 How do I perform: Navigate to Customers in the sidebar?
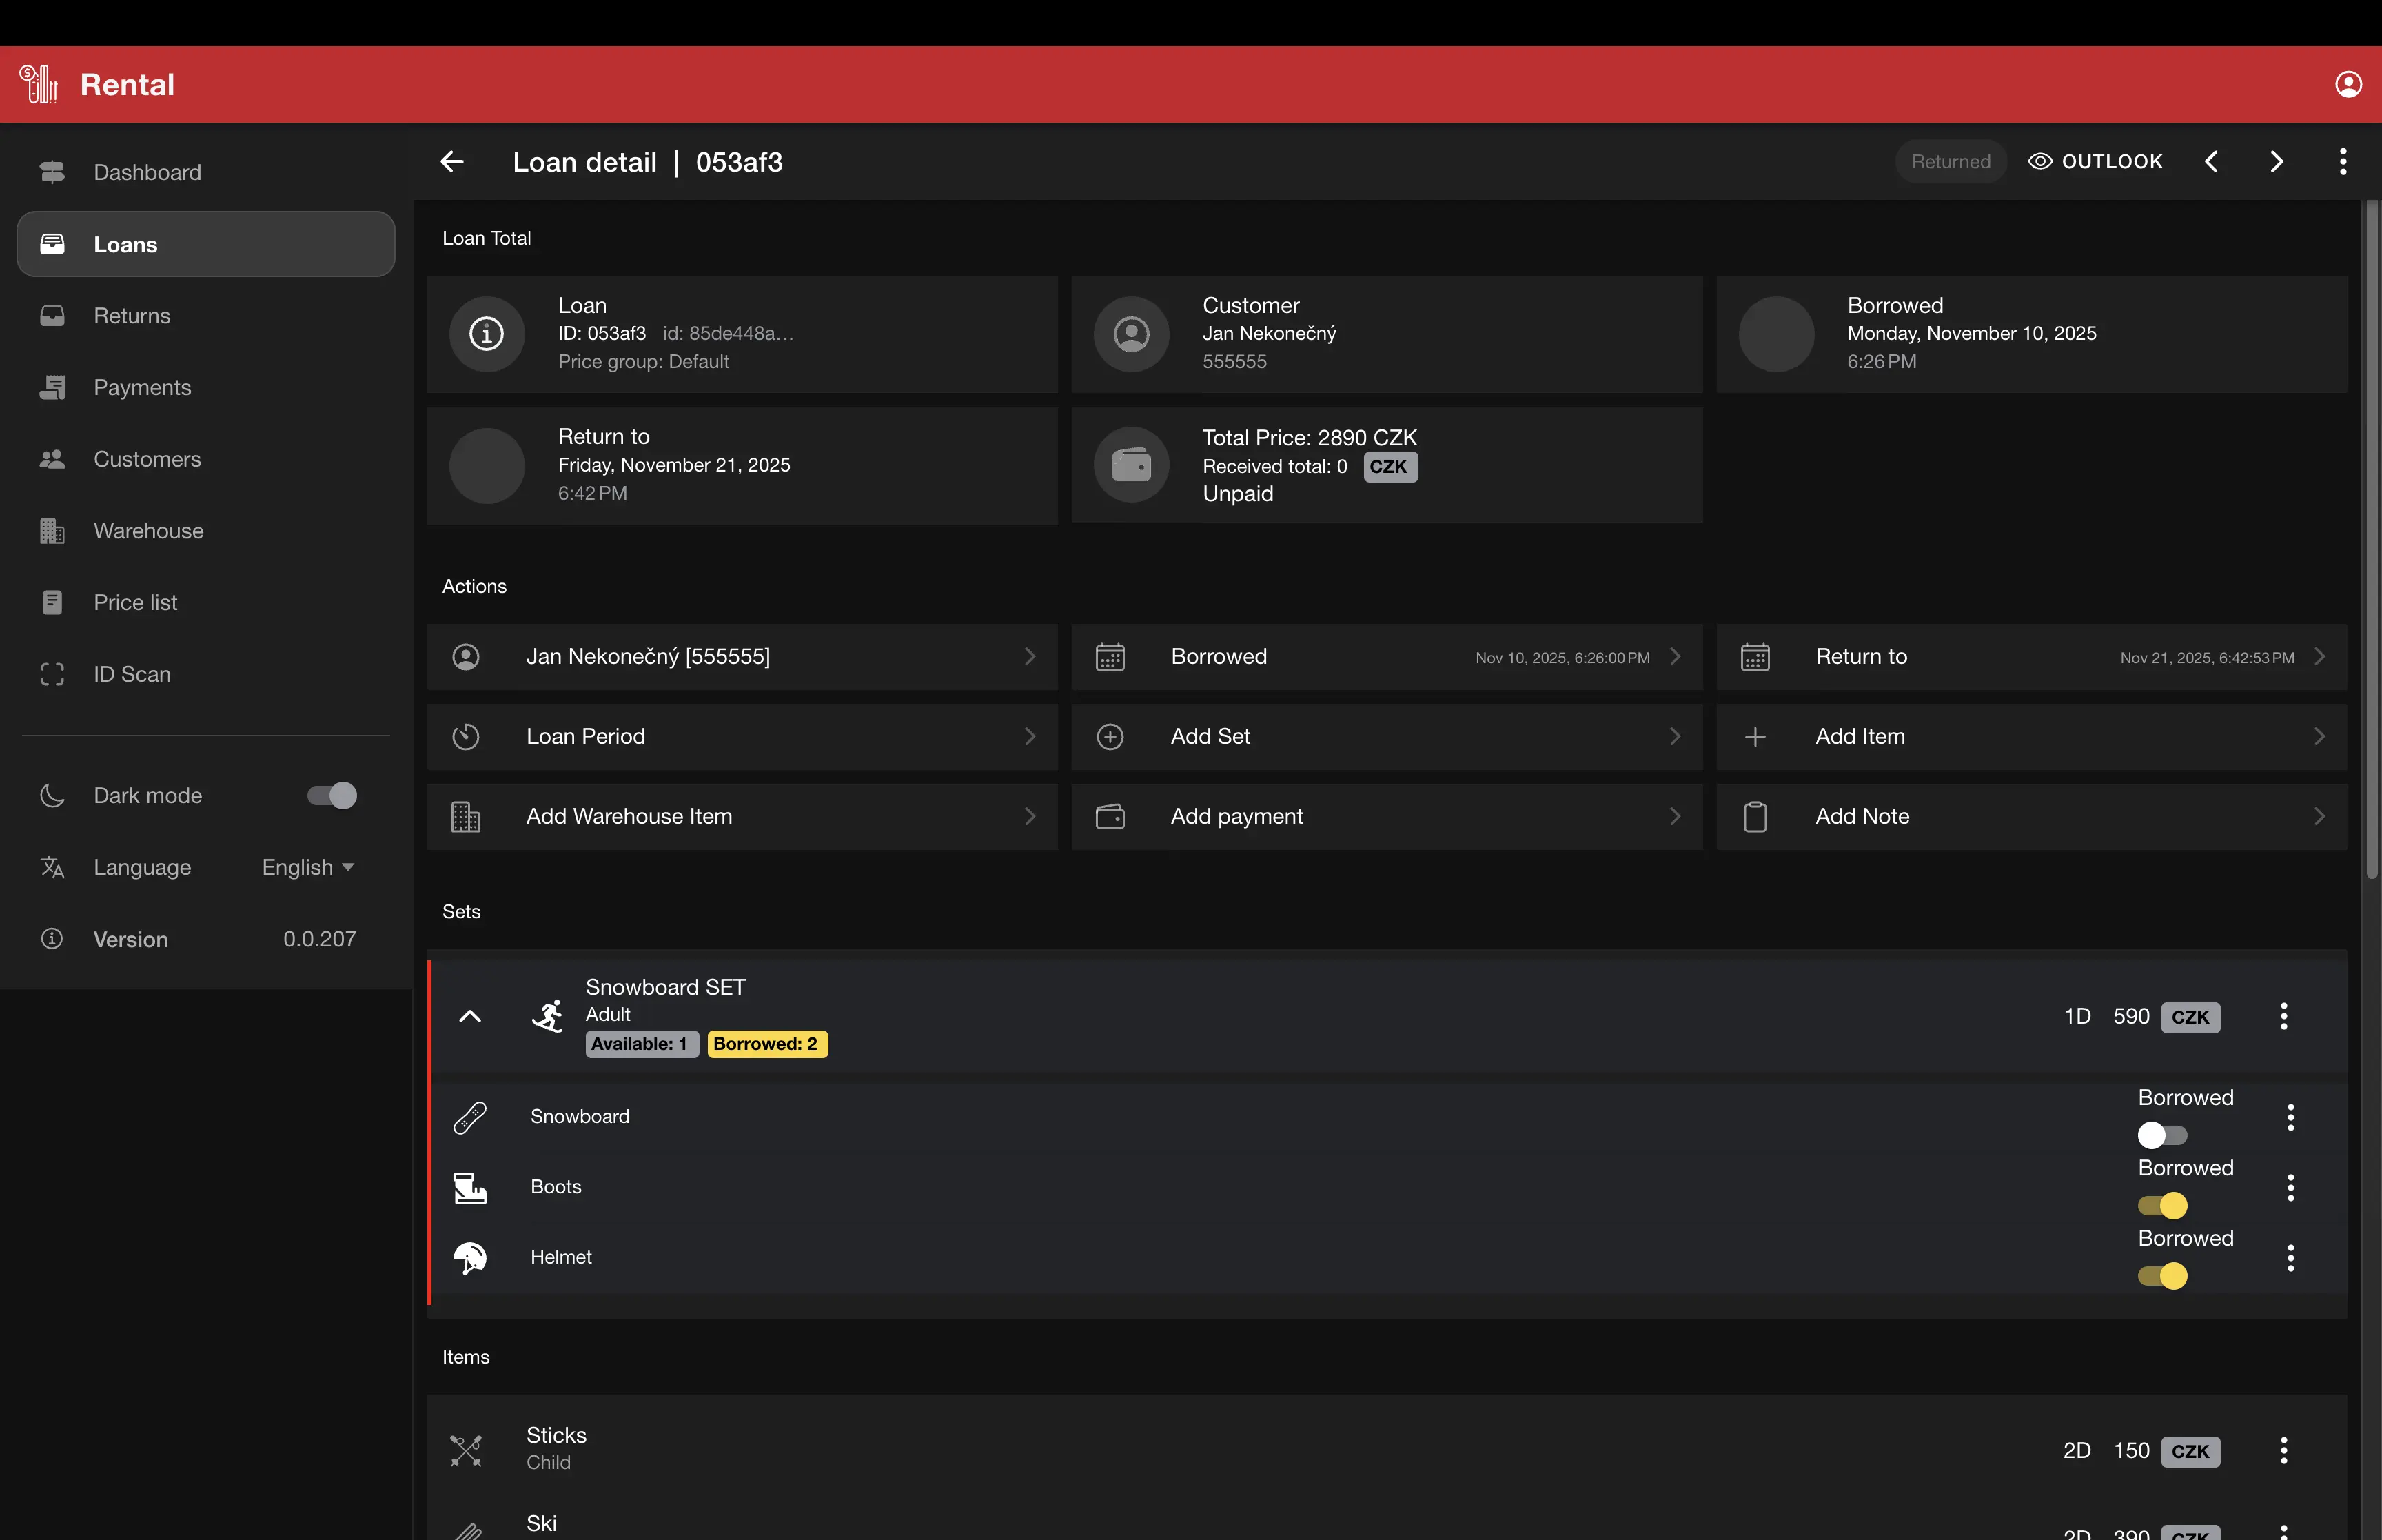coord(206,459)
